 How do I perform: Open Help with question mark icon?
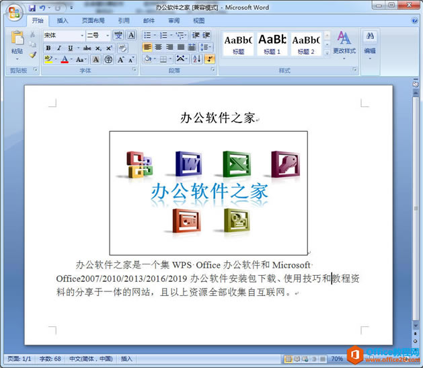point(415,20)
